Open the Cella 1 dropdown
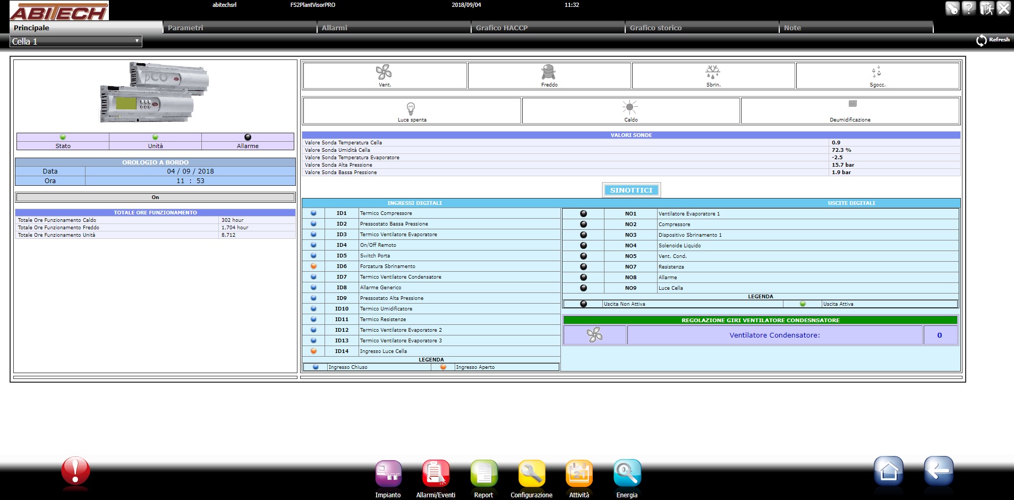Screen dimensions: 1014x500 [x=76, y=41]
